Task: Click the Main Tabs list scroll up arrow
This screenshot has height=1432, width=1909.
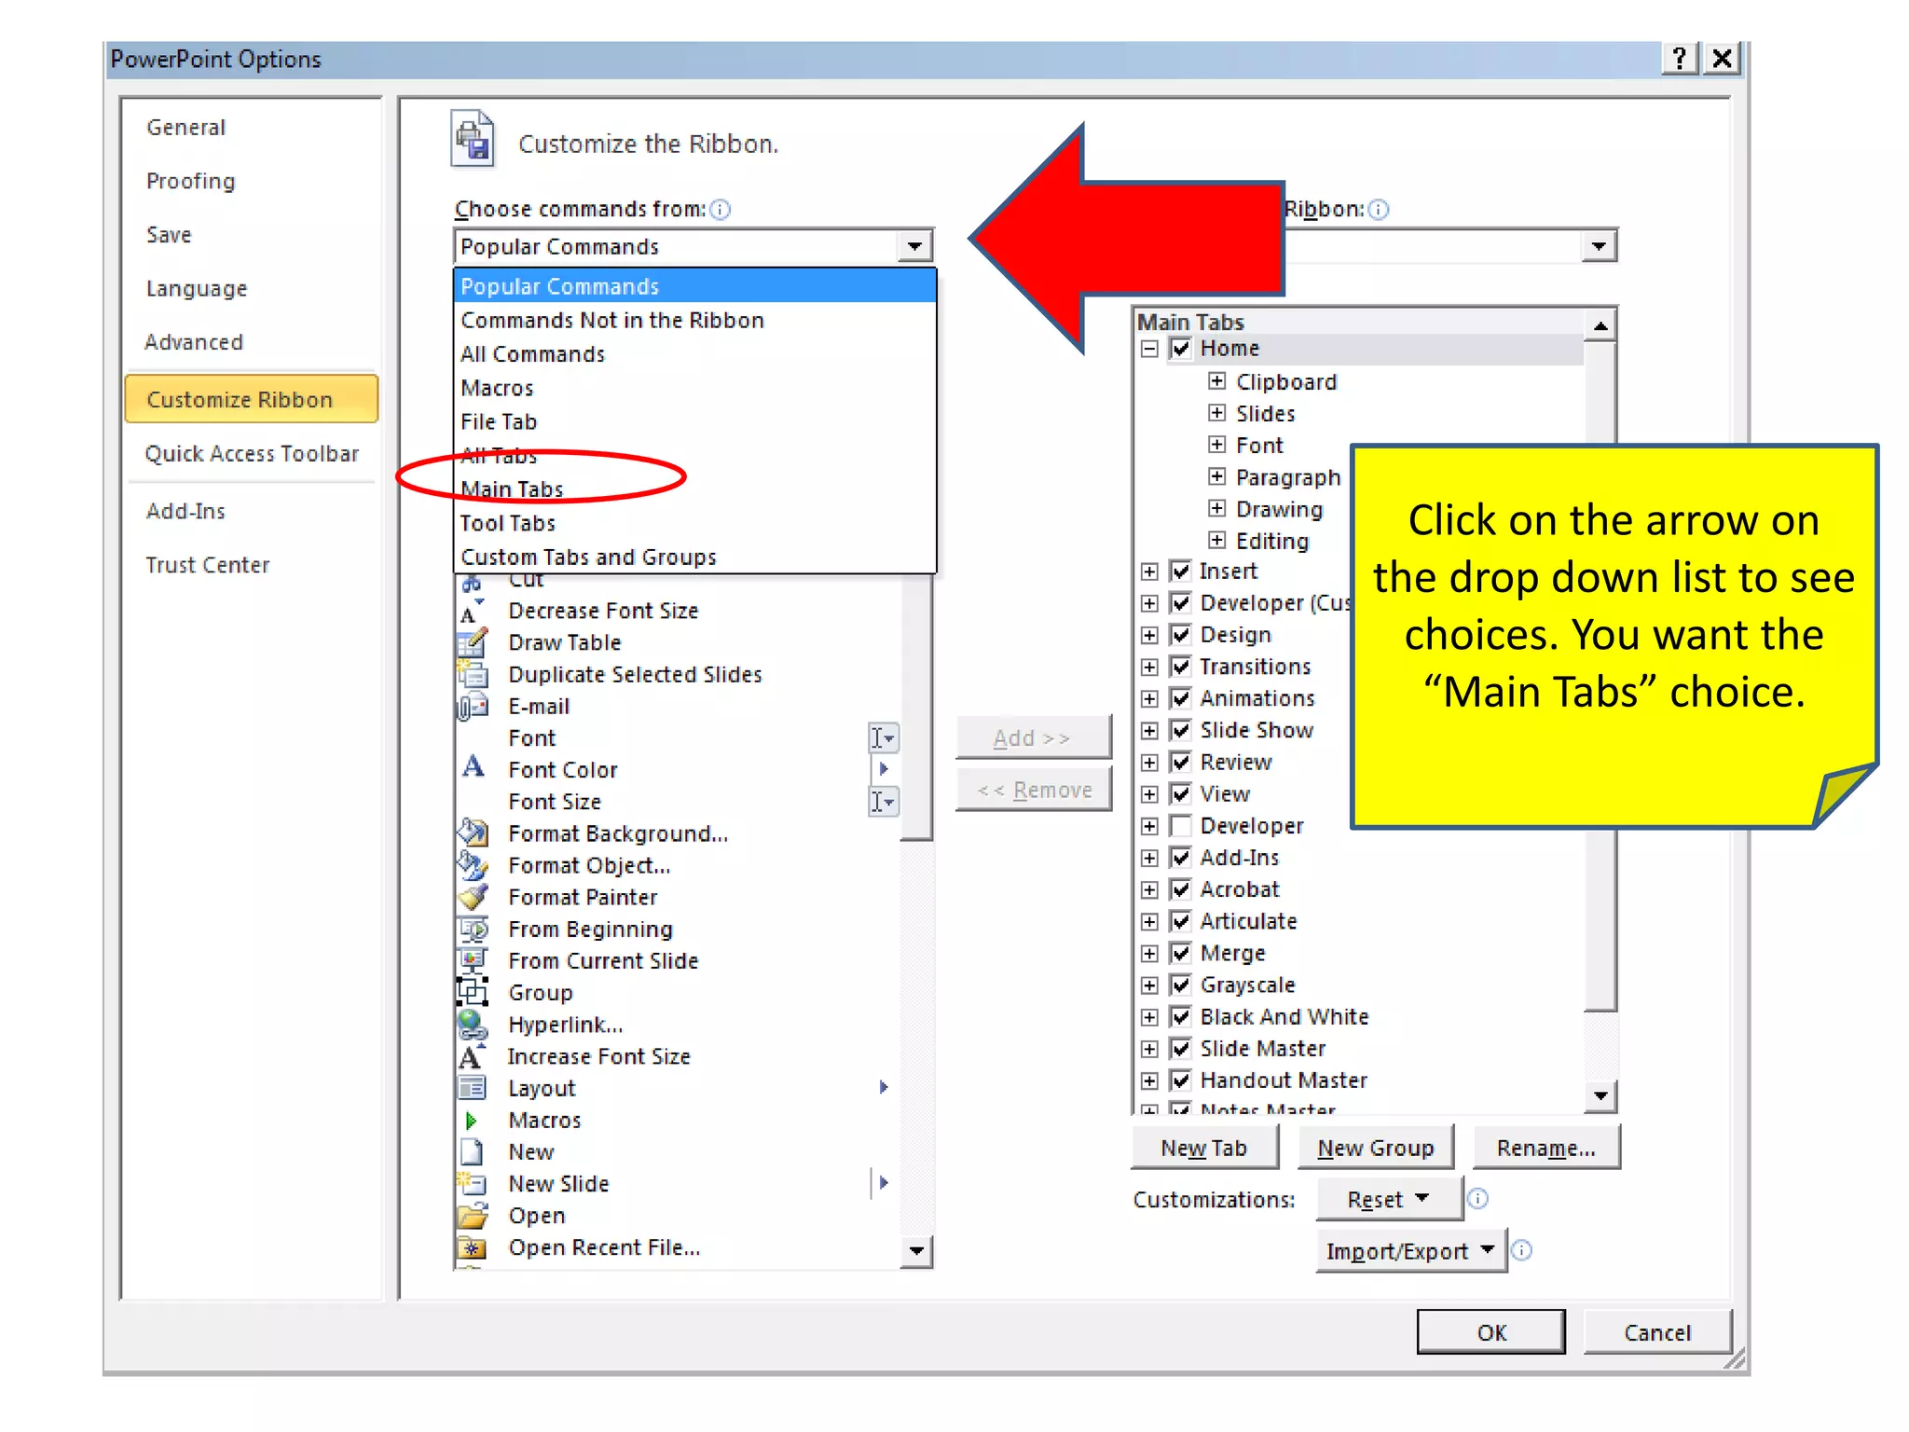Action: click(x=1600, y=325)
